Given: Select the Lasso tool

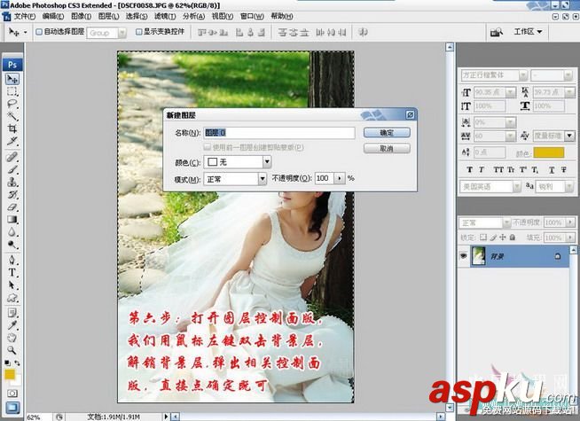Looking at the screenshot, I should [12, 104].
